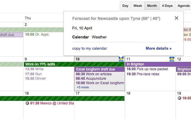
Task: Click the soccer ball icon on the 19th
Action: click(x=179, y=98)
